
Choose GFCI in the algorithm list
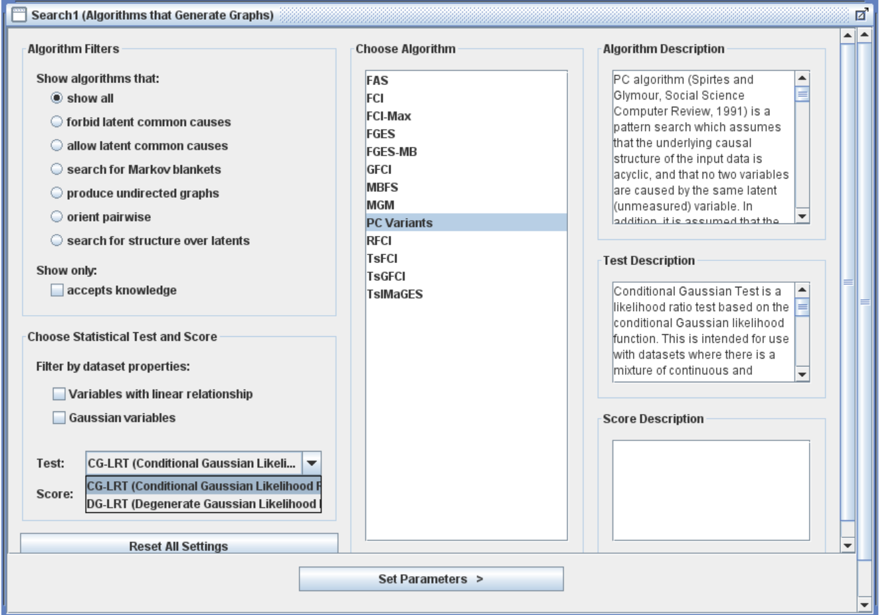point(466,169)
